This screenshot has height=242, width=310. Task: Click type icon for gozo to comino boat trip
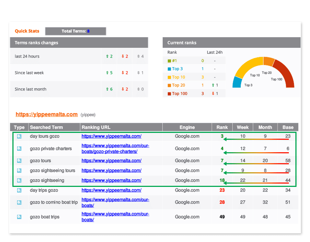click(19, 203)
